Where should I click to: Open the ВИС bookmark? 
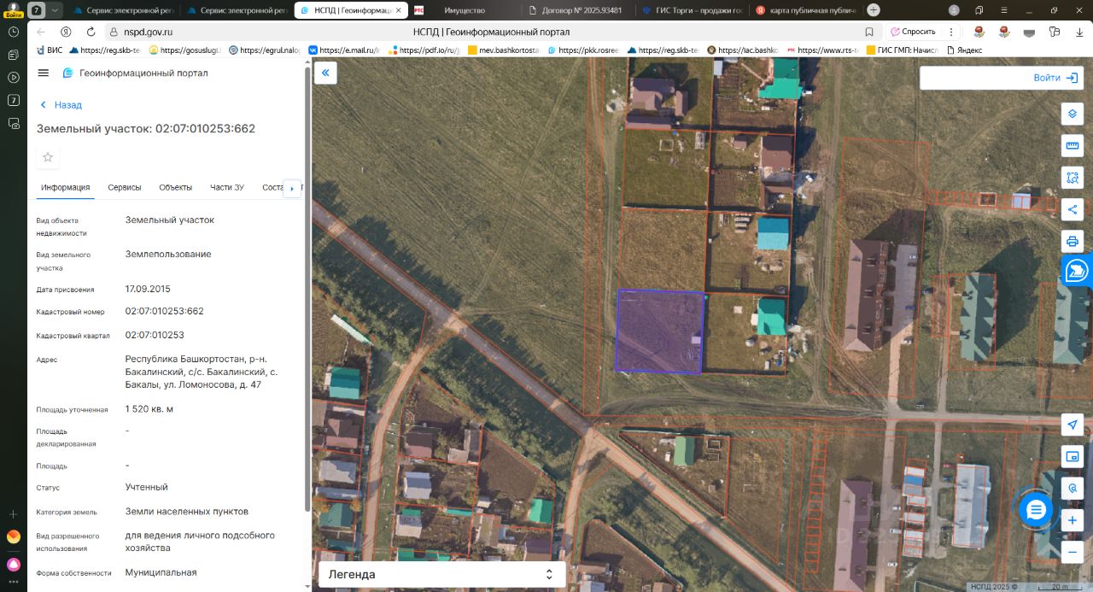tap(49, 50)
